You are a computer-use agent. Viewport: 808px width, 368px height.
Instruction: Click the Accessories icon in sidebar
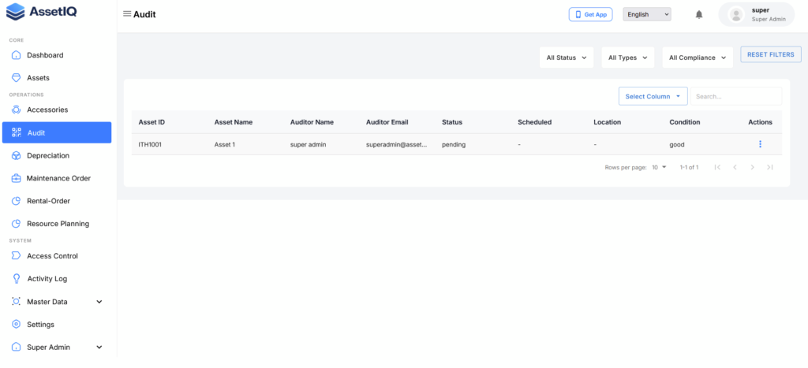pos(16,110)
